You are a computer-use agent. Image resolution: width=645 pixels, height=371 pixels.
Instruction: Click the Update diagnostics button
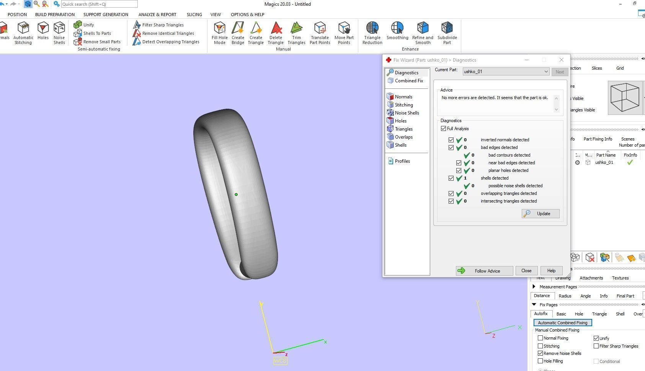540,214
